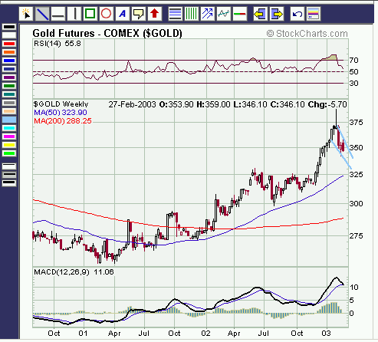This screenshot has width=378, height=342.
Task: Click the MACD(12,26,9) 11.06 label
Action: (x=74, y=271)
